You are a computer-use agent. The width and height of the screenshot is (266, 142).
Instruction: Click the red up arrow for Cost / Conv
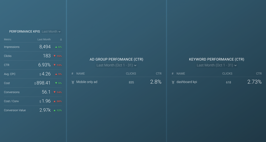[x=55, y=101]
